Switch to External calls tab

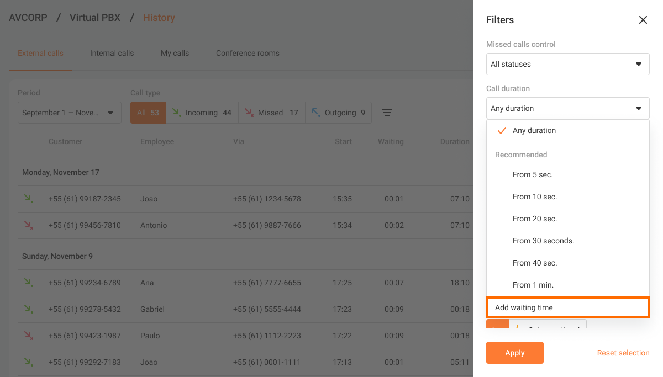[40, 54]
